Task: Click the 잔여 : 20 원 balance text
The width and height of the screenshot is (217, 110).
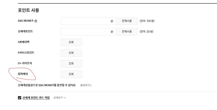Action: 146,32
